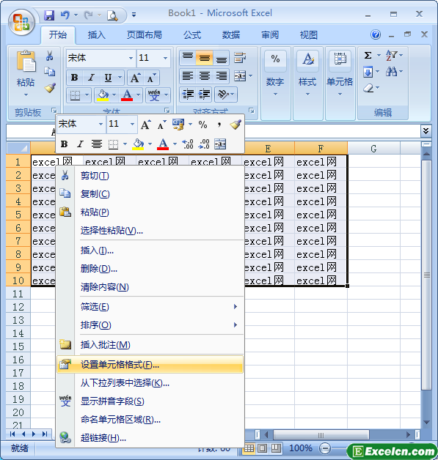Toggle Bold in the ribbon font group
This screenshot has width=438, height=460.
tap(75, 78)
